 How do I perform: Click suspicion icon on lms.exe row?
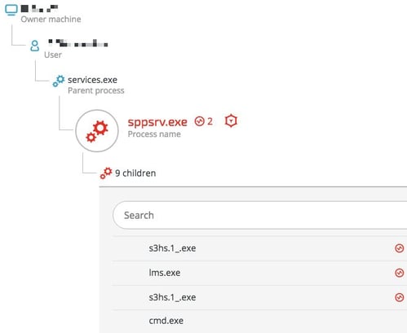[x=399, y=273]
